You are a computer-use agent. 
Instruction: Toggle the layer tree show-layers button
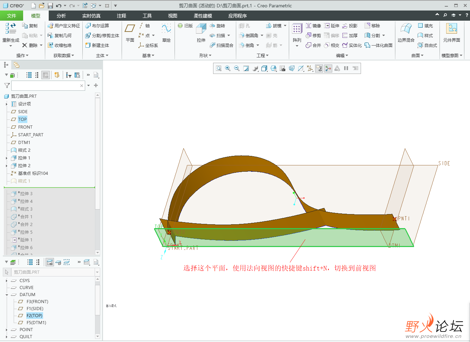[x=50, y=262]
